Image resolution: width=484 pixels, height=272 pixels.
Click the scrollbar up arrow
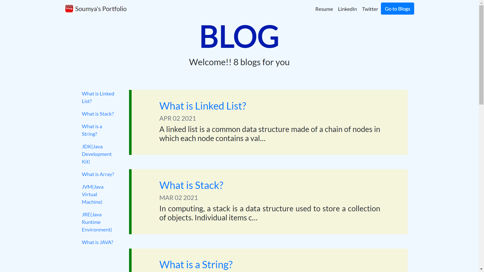(x=481, y=3)
